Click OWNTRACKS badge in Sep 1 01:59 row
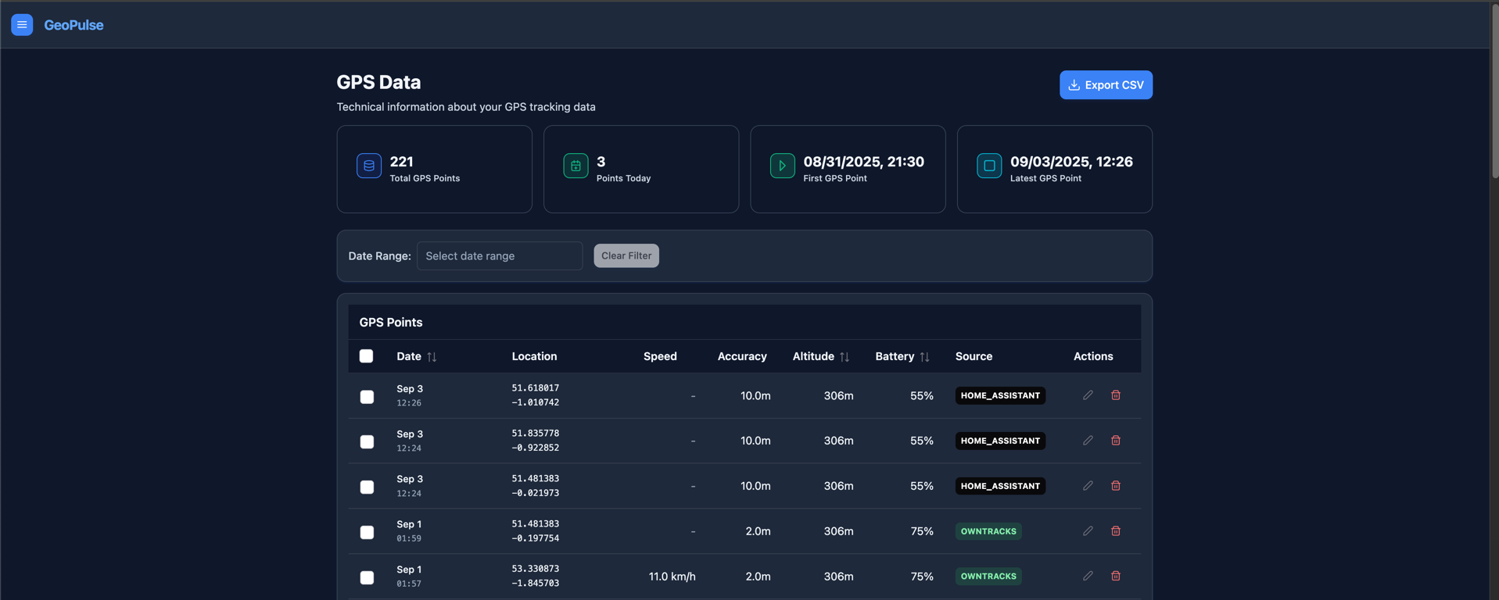The width and height of the screenshot is (1499, 600). [x=988, y=531]
